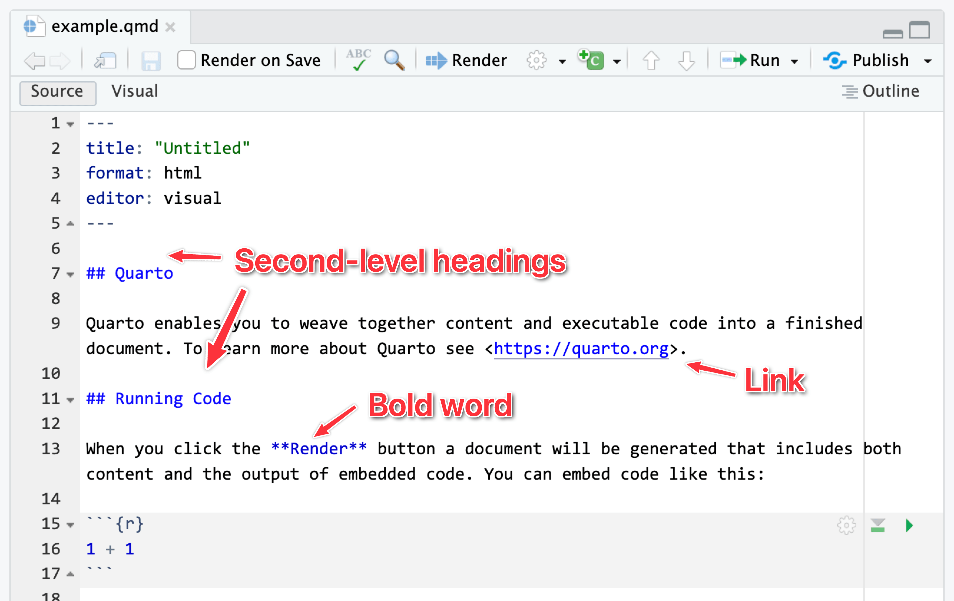The image size is (954, 601).
Task: Run spell check with ABC icon
Action: point(358,60)
